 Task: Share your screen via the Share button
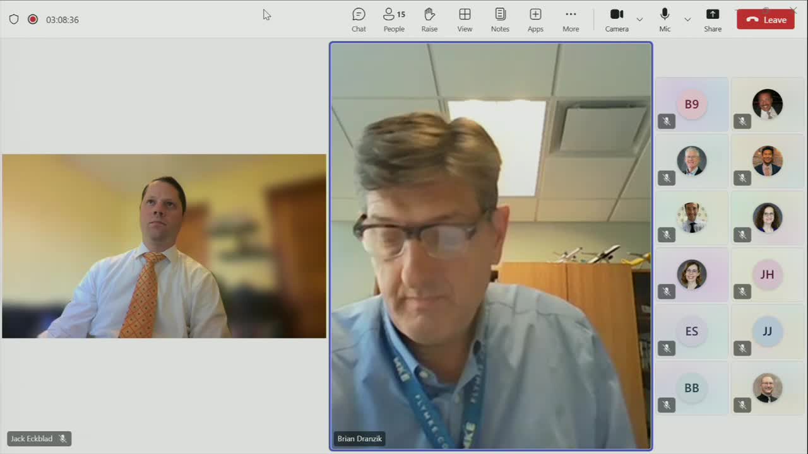click(x=713, y=20)
